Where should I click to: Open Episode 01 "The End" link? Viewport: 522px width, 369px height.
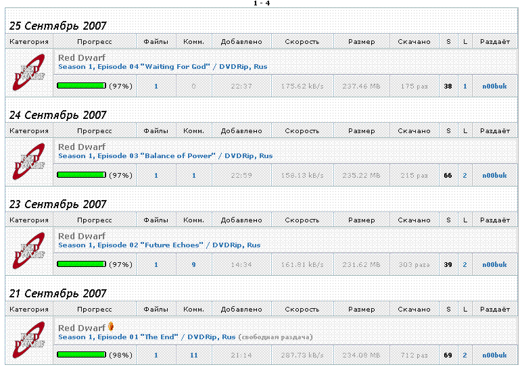[147, 337]
